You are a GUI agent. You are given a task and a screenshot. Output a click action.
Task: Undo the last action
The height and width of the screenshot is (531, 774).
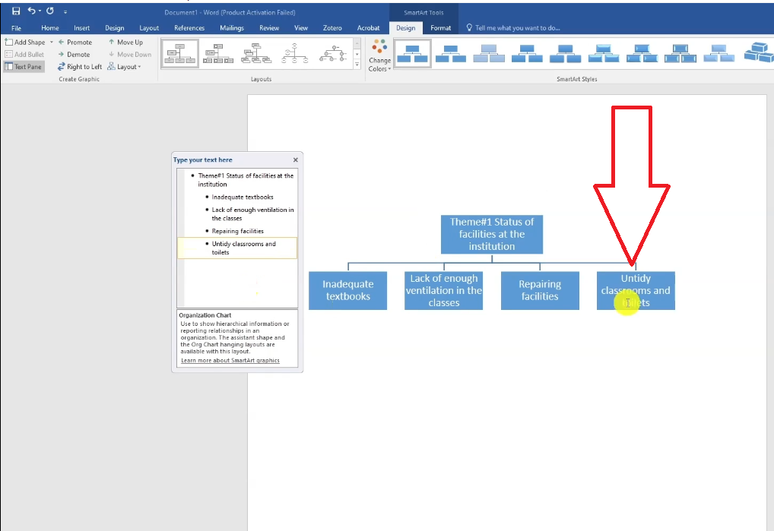coord(32,11)
